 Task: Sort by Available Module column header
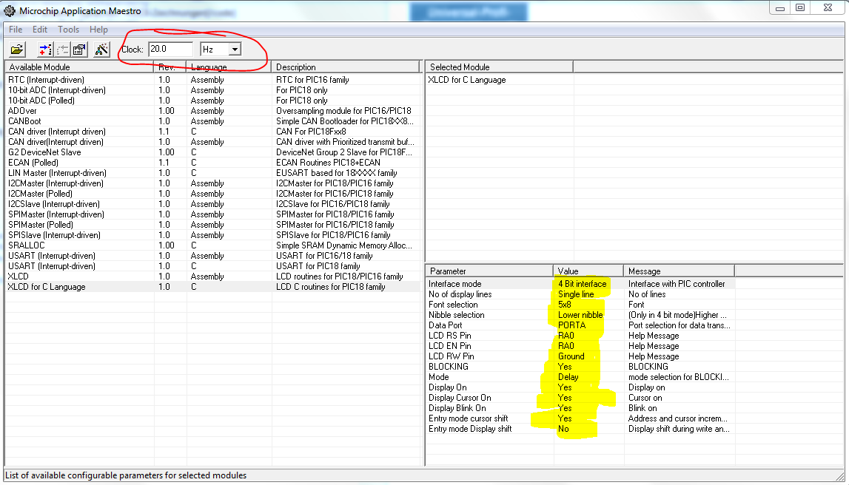tap(79, 67)
